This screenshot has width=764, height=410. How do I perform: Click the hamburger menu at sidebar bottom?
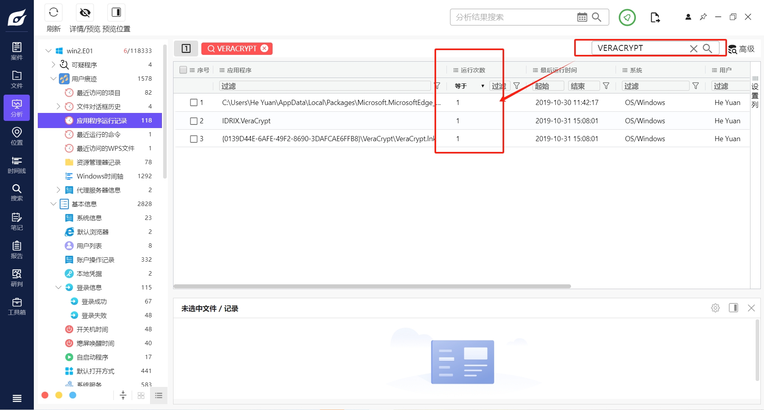[x=17, y=398]
